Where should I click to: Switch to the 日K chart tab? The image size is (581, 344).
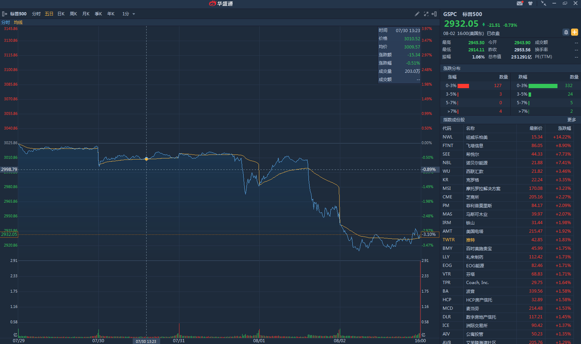(x=61, y=14)
